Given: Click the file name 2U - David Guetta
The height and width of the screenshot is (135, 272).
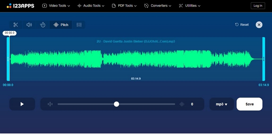Looking at the screenshot, I should [x=136, y=41].
